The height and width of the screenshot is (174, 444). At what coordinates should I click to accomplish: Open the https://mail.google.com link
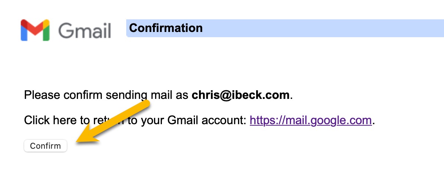point(311,120)
